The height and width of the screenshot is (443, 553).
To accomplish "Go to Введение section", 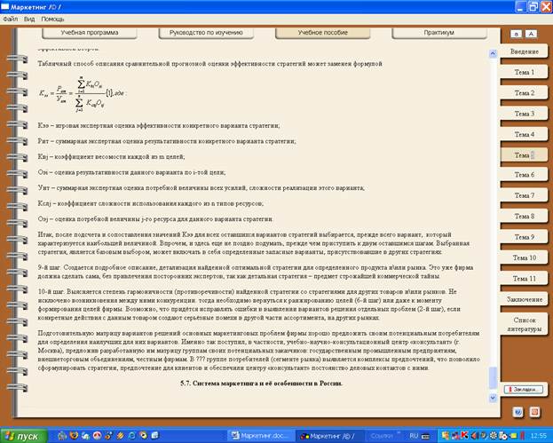I will click(x=524, y=51).
